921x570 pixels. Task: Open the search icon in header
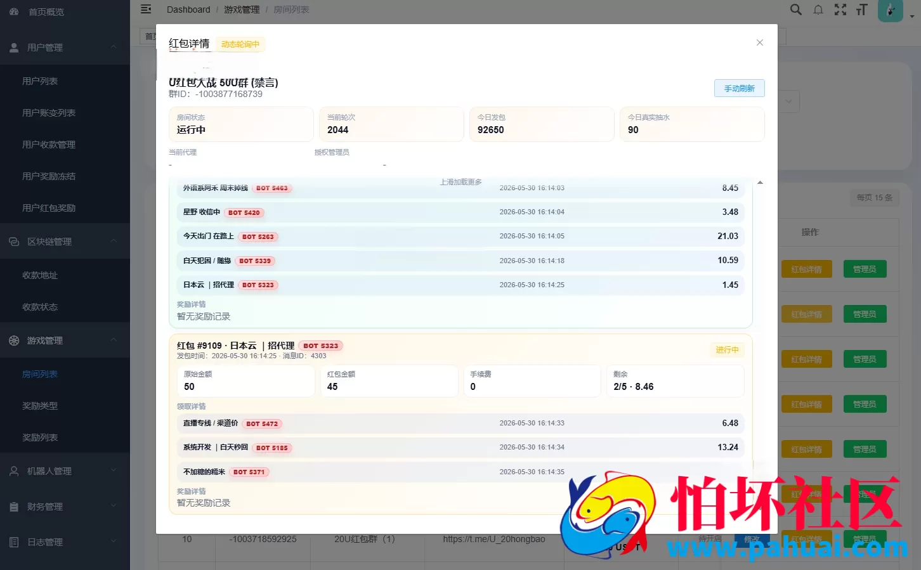pyautogui.click(x=795, y=10)
